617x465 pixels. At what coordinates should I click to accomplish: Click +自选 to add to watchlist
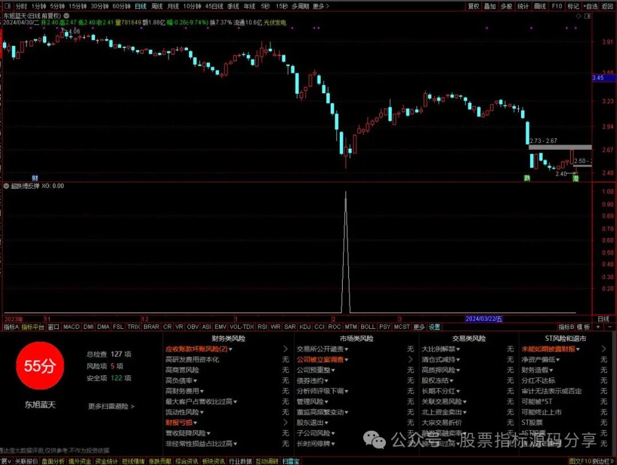(590, 6)
